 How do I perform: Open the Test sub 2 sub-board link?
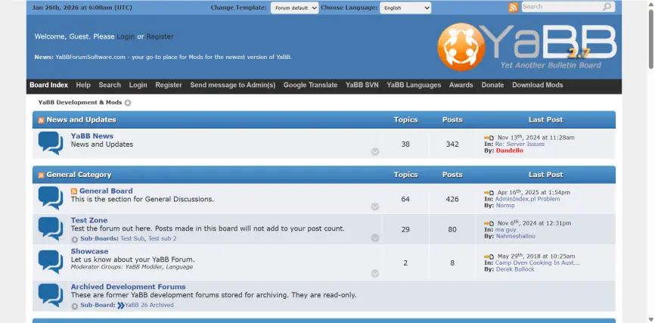click(163, 238)
